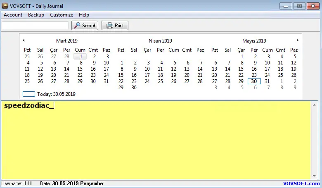Click the Username 111 status entry
322x188 pixels.
point(17,183)
